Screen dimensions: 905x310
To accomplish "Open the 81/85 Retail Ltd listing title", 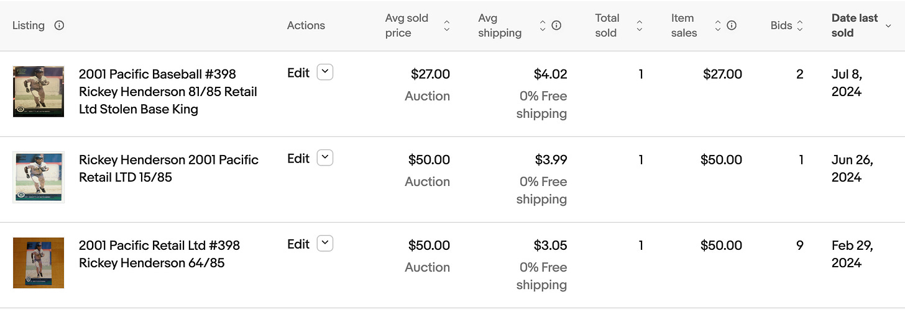I will point(168,91).
